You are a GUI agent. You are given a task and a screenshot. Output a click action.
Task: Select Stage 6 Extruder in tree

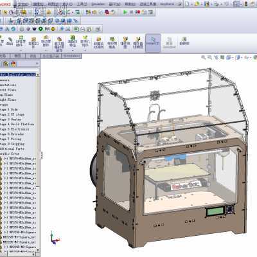(12, 134)
